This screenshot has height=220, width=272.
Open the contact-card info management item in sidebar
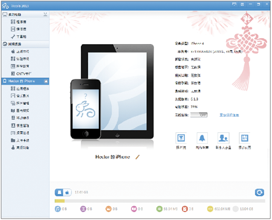[x=20, y=126]
